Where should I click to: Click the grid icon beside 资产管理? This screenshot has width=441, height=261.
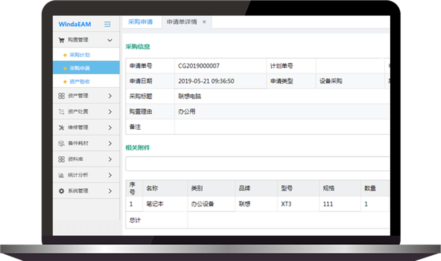tap(61, 96)
